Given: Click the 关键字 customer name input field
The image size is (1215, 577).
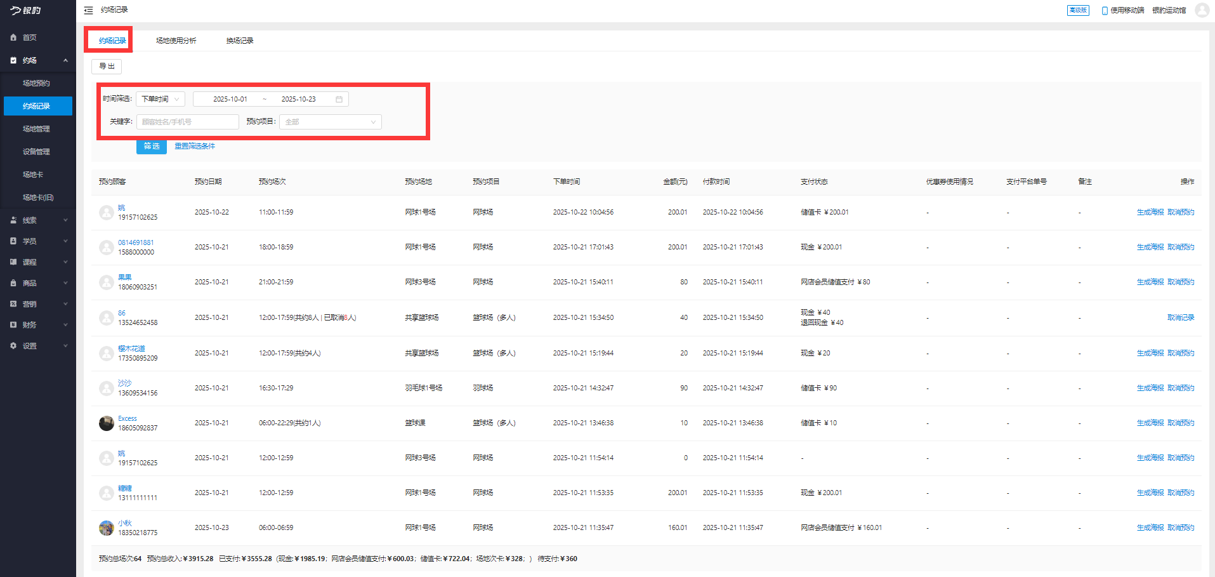Looking at the screenshot, I should point(187,122).
